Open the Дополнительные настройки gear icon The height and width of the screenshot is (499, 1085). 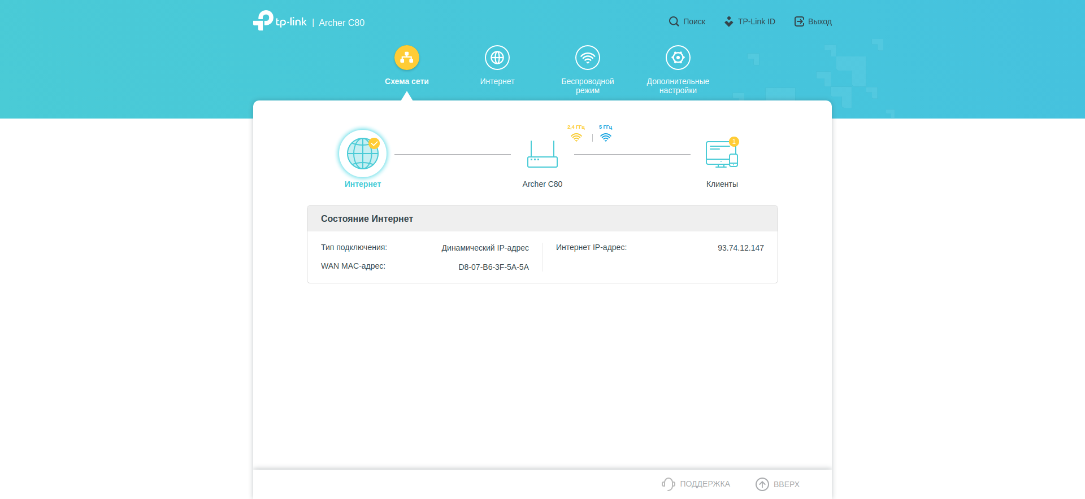(678, 58)
